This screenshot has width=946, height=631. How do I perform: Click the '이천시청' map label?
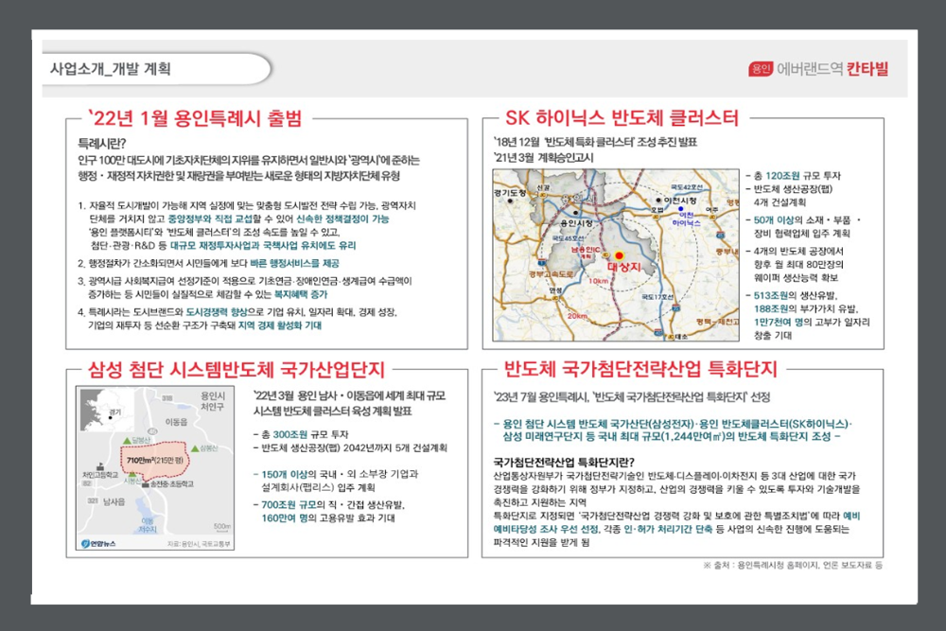tap(680, 201)
